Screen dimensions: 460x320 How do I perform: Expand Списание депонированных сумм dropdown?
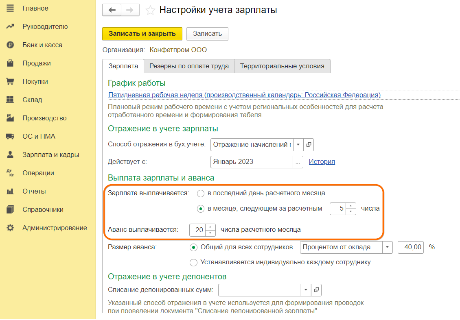[x=306, y=290]
